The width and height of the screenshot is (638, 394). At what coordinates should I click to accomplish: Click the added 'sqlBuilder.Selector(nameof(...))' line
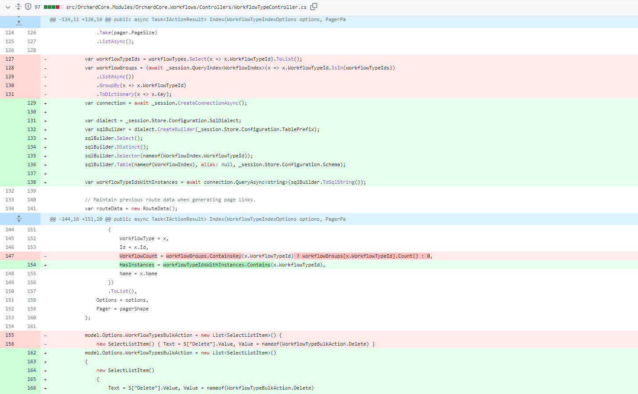point(169,156)
